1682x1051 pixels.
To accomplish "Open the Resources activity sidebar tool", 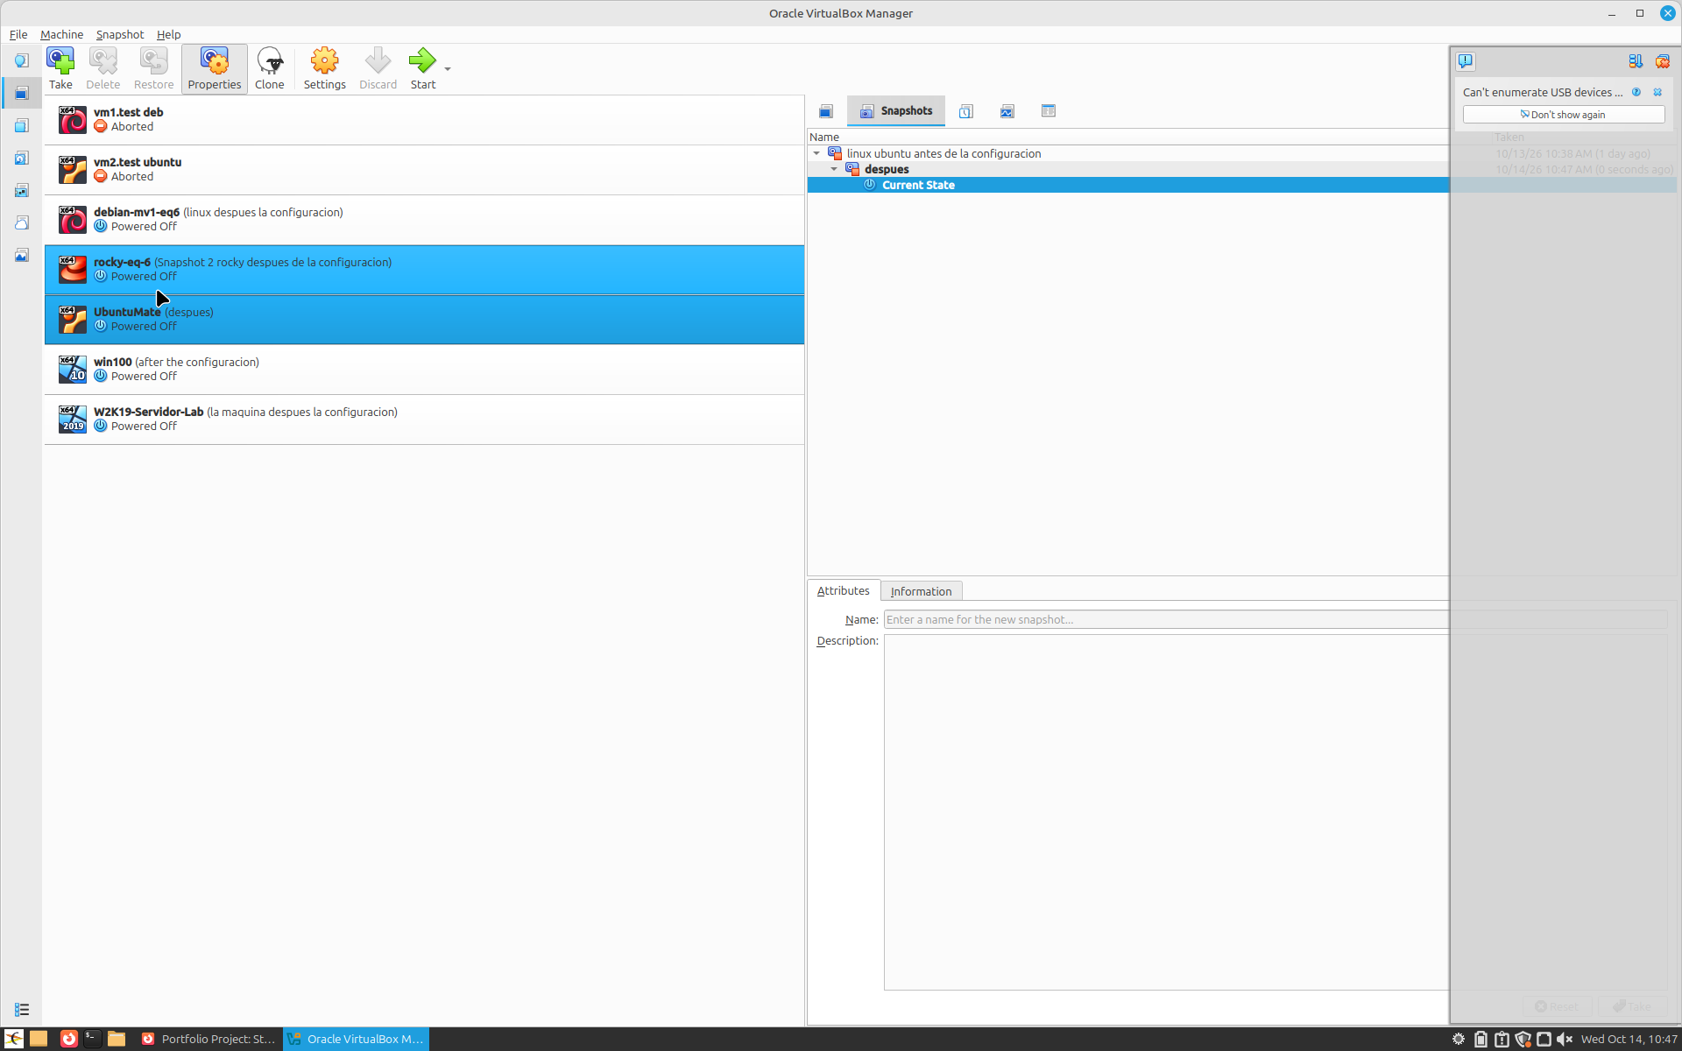I will click(22, 255).
